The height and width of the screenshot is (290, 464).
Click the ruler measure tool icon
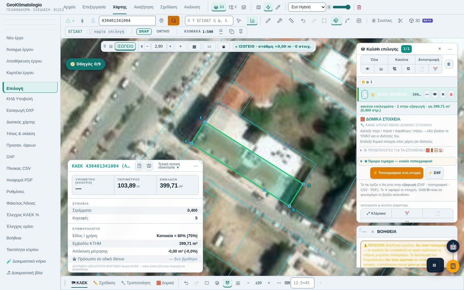(x=291, y=21)
